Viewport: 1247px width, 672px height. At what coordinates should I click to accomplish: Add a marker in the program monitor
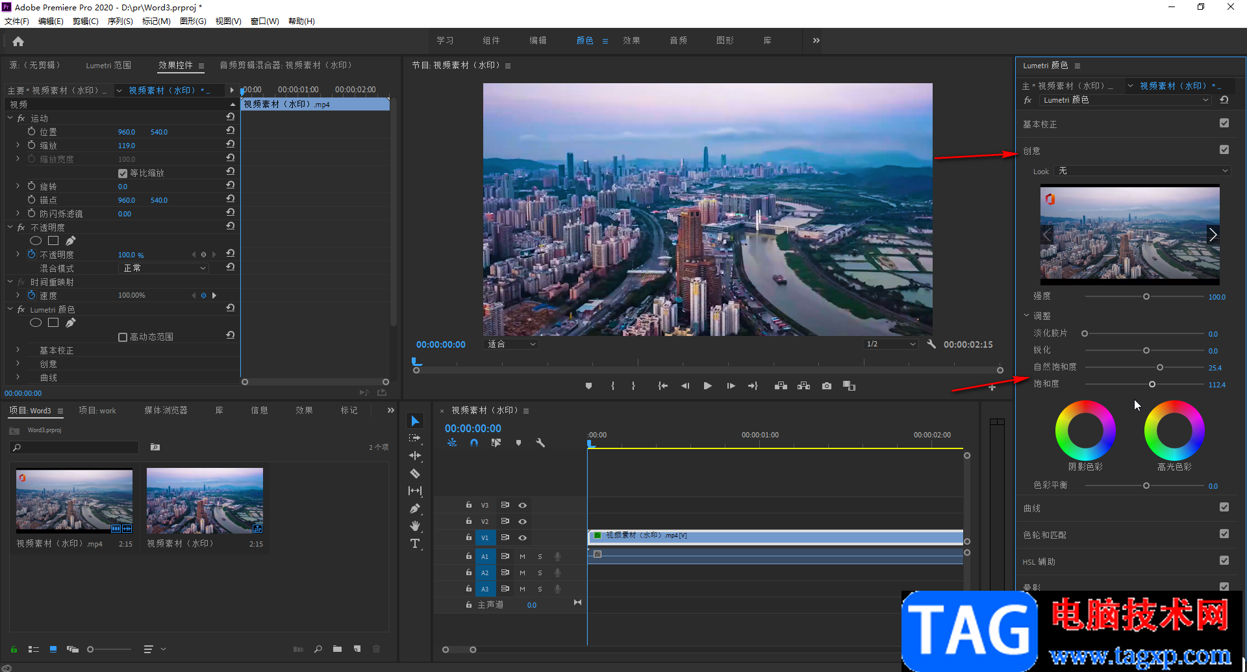588,386
